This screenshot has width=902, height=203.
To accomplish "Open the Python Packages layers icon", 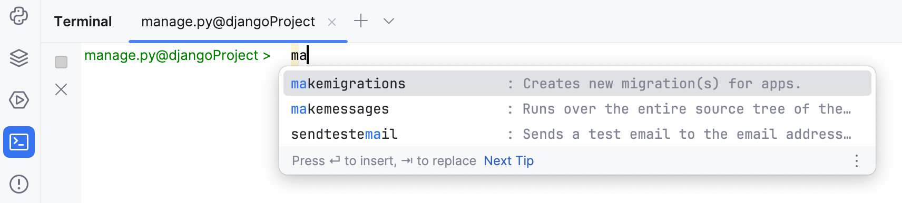I will (19, 58).
